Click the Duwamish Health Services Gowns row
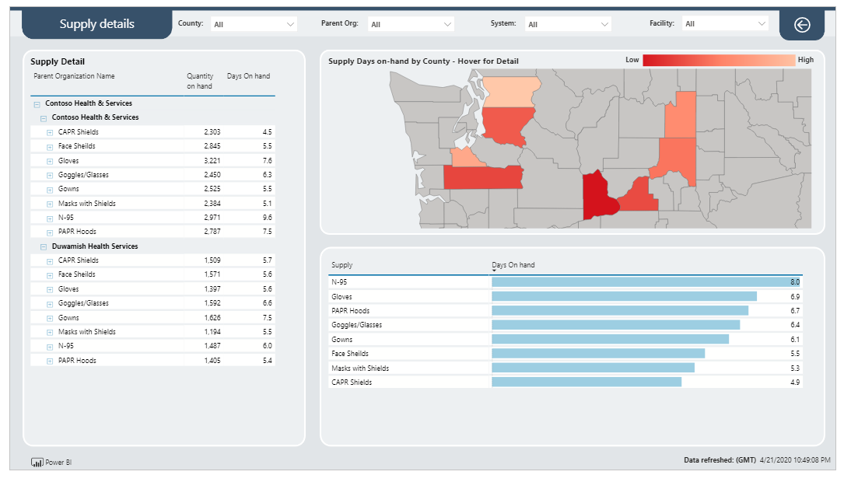 (153, 318)
